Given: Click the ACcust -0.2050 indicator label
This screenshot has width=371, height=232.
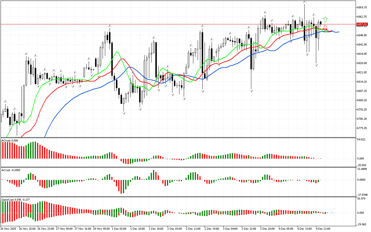Looking at the screenshot, I should [11, 170].
